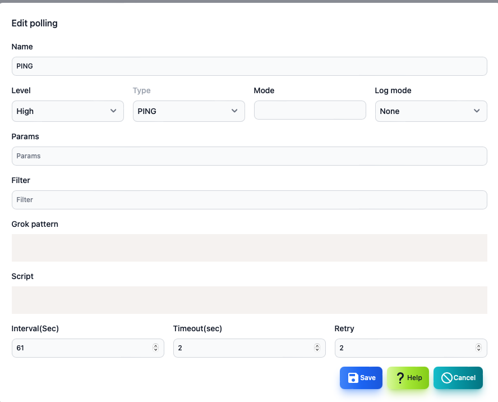This screenshot has height=402, width=498.
Task: Click the Level dropdown chevron arrow
Action: pos(113,111)
